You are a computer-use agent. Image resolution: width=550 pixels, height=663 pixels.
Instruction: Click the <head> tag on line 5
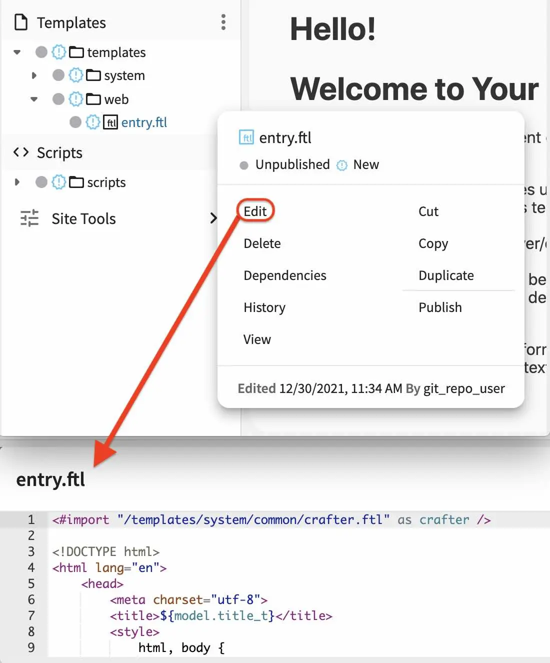(x=102, y=583)
